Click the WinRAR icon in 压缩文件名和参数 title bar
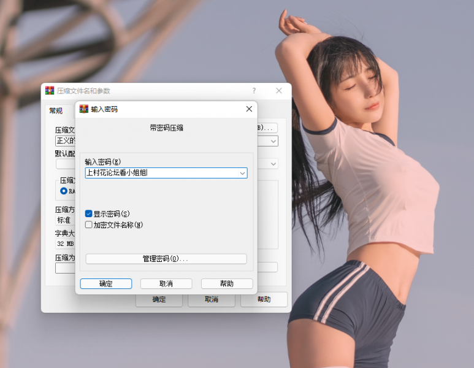This screenshot has height=368, width=474. 50,91
